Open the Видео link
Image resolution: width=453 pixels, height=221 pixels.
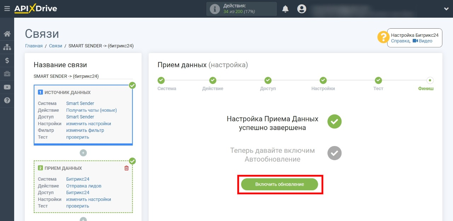[x=423, y=41]
